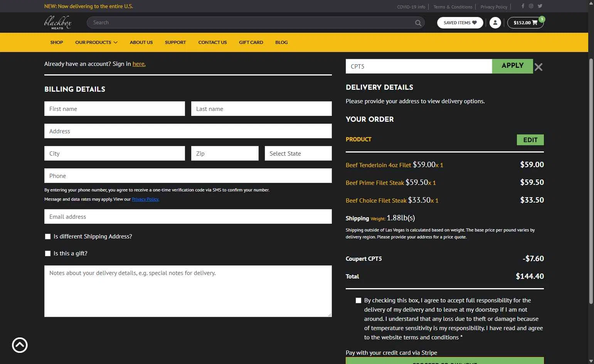Click the -$7.60 coupon discount
The image size is (594, 364).
click(533, 258)
